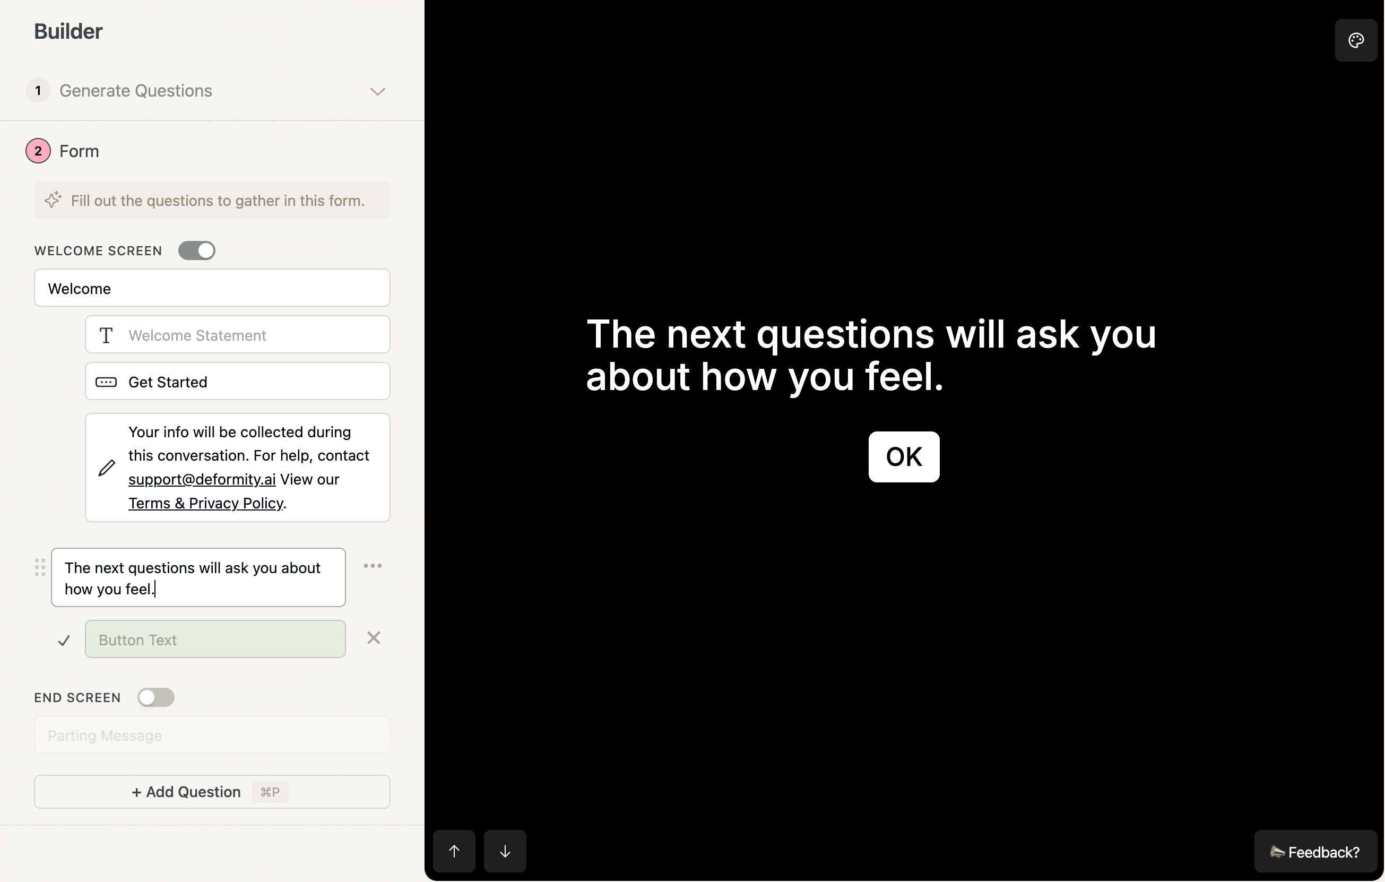Screen dimensions: 1385x882
Task: Expand the Generate Questions chevron
Action: click(377, 91)
